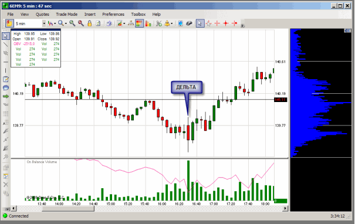The height and width of the screenshot is (224, 355).
Task: Click the alert bell icon
Action: tap(167, 23)
